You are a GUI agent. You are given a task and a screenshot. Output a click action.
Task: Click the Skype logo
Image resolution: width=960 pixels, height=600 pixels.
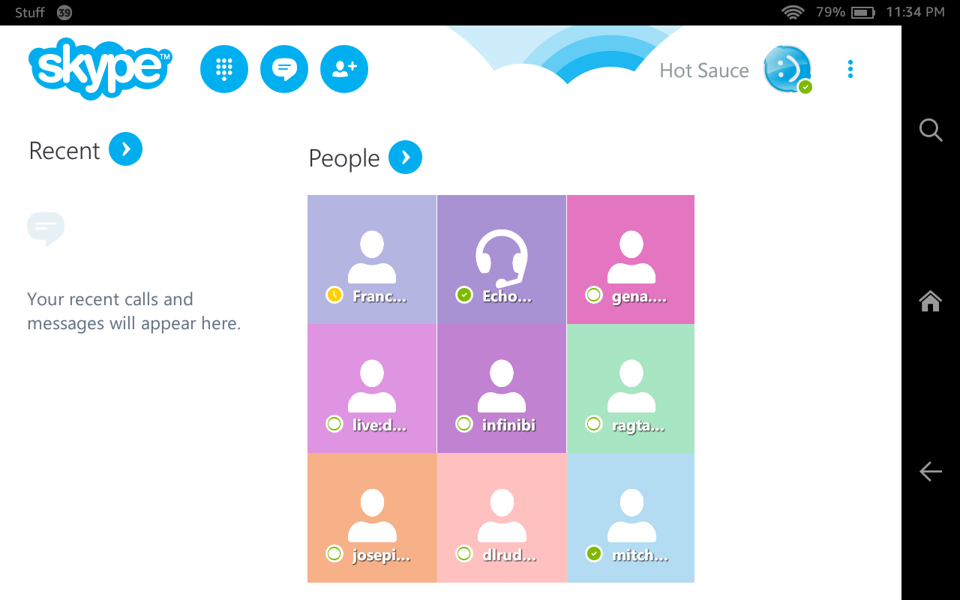[100, 68]
